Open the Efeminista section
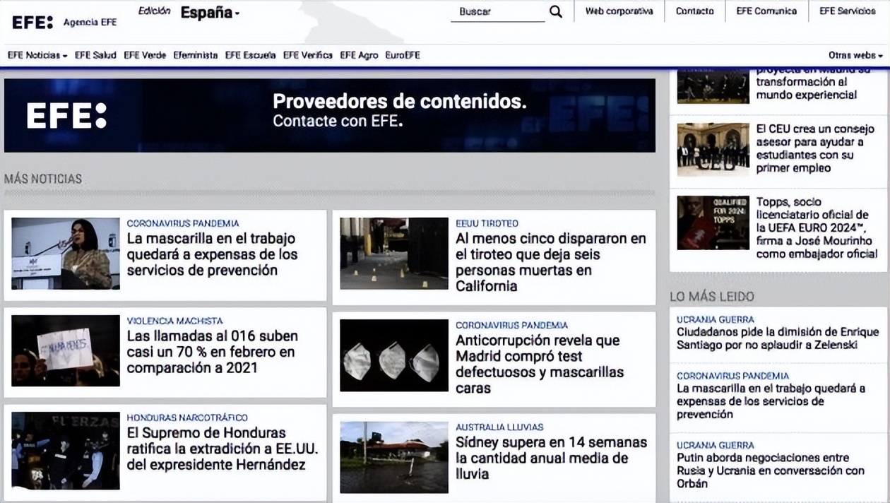 (x=196, y=55)
